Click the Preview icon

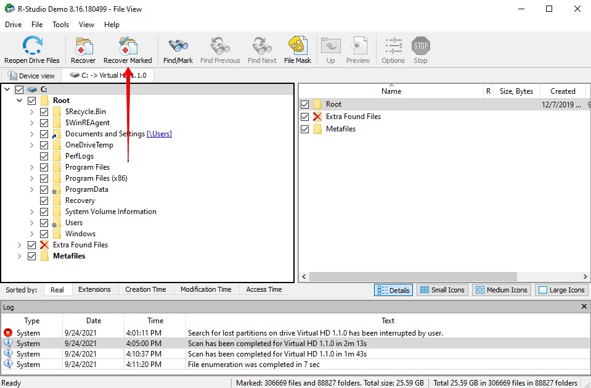[x=358, y=46]
